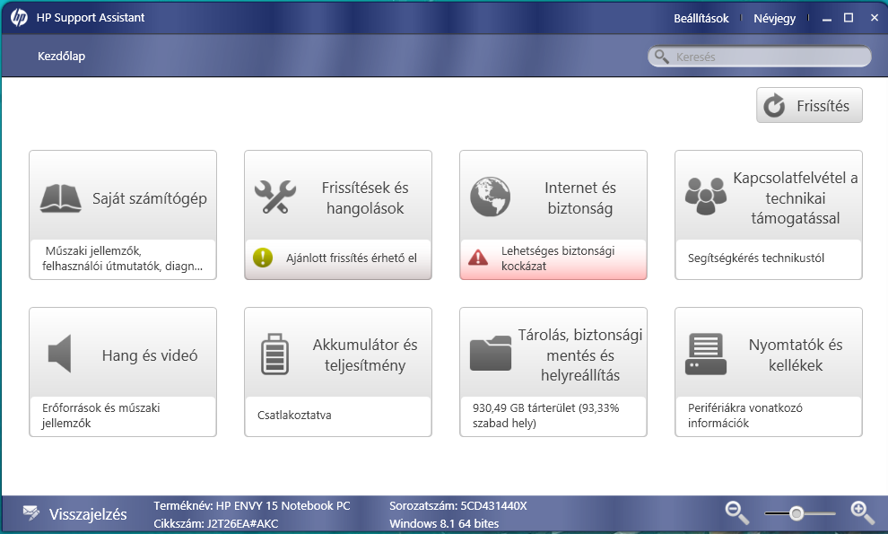Click the feedback envelope icon
Screen dimensions: 888x534
pyautogui.click(x=31, y=513)
